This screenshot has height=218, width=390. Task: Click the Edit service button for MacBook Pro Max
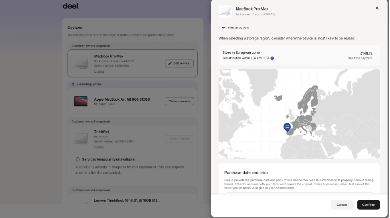pyautogui.click(x=179, y=63)
